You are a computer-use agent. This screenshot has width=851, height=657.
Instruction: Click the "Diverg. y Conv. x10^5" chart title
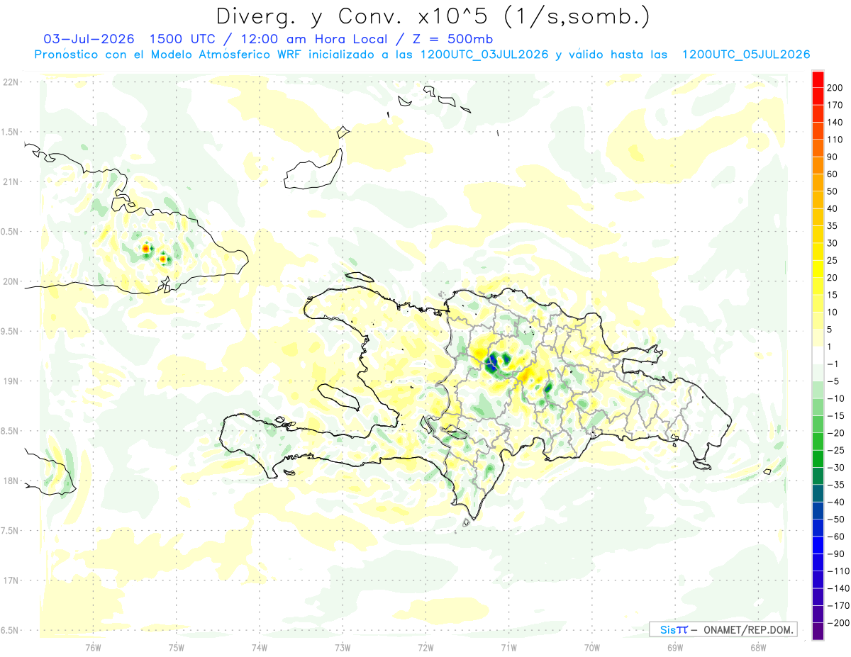click(x=433, y=16)
